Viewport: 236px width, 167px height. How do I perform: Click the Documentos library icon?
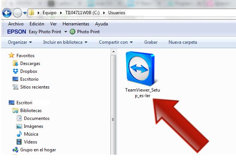point(19,118)
